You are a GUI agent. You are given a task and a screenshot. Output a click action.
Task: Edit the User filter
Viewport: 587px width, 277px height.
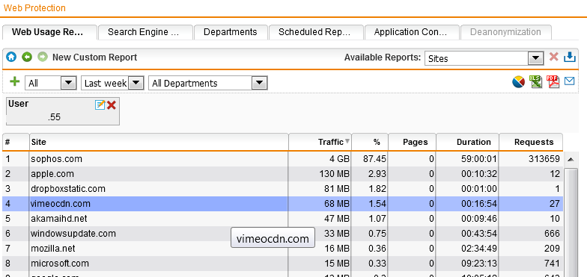pyautogui.click(x=100, y=105)
